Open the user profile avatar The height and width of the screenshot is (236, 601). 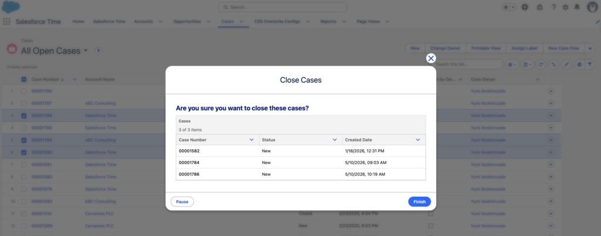point(592,7)
